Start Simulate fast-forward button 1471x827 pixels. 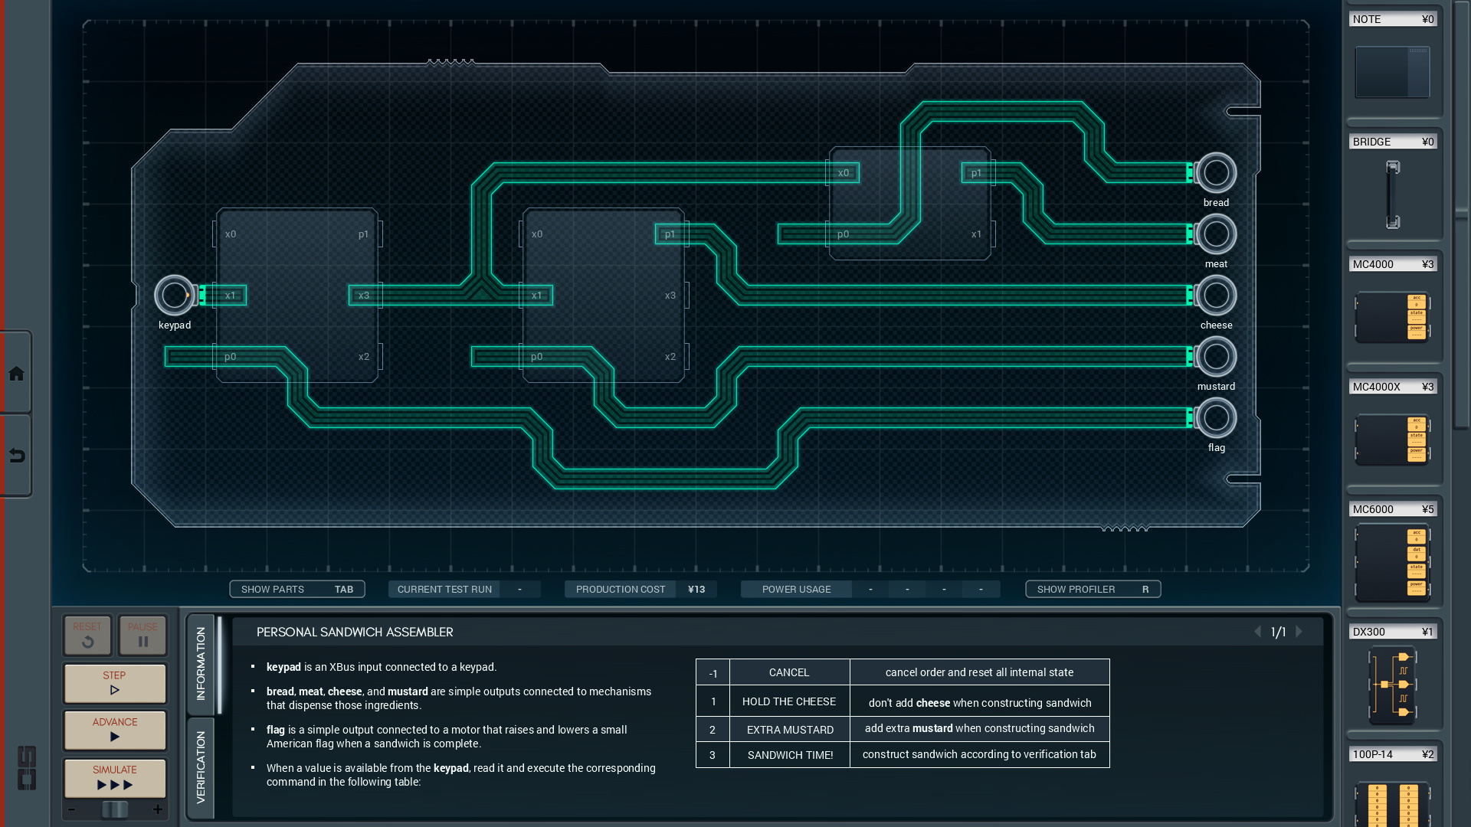pos(115,778)
